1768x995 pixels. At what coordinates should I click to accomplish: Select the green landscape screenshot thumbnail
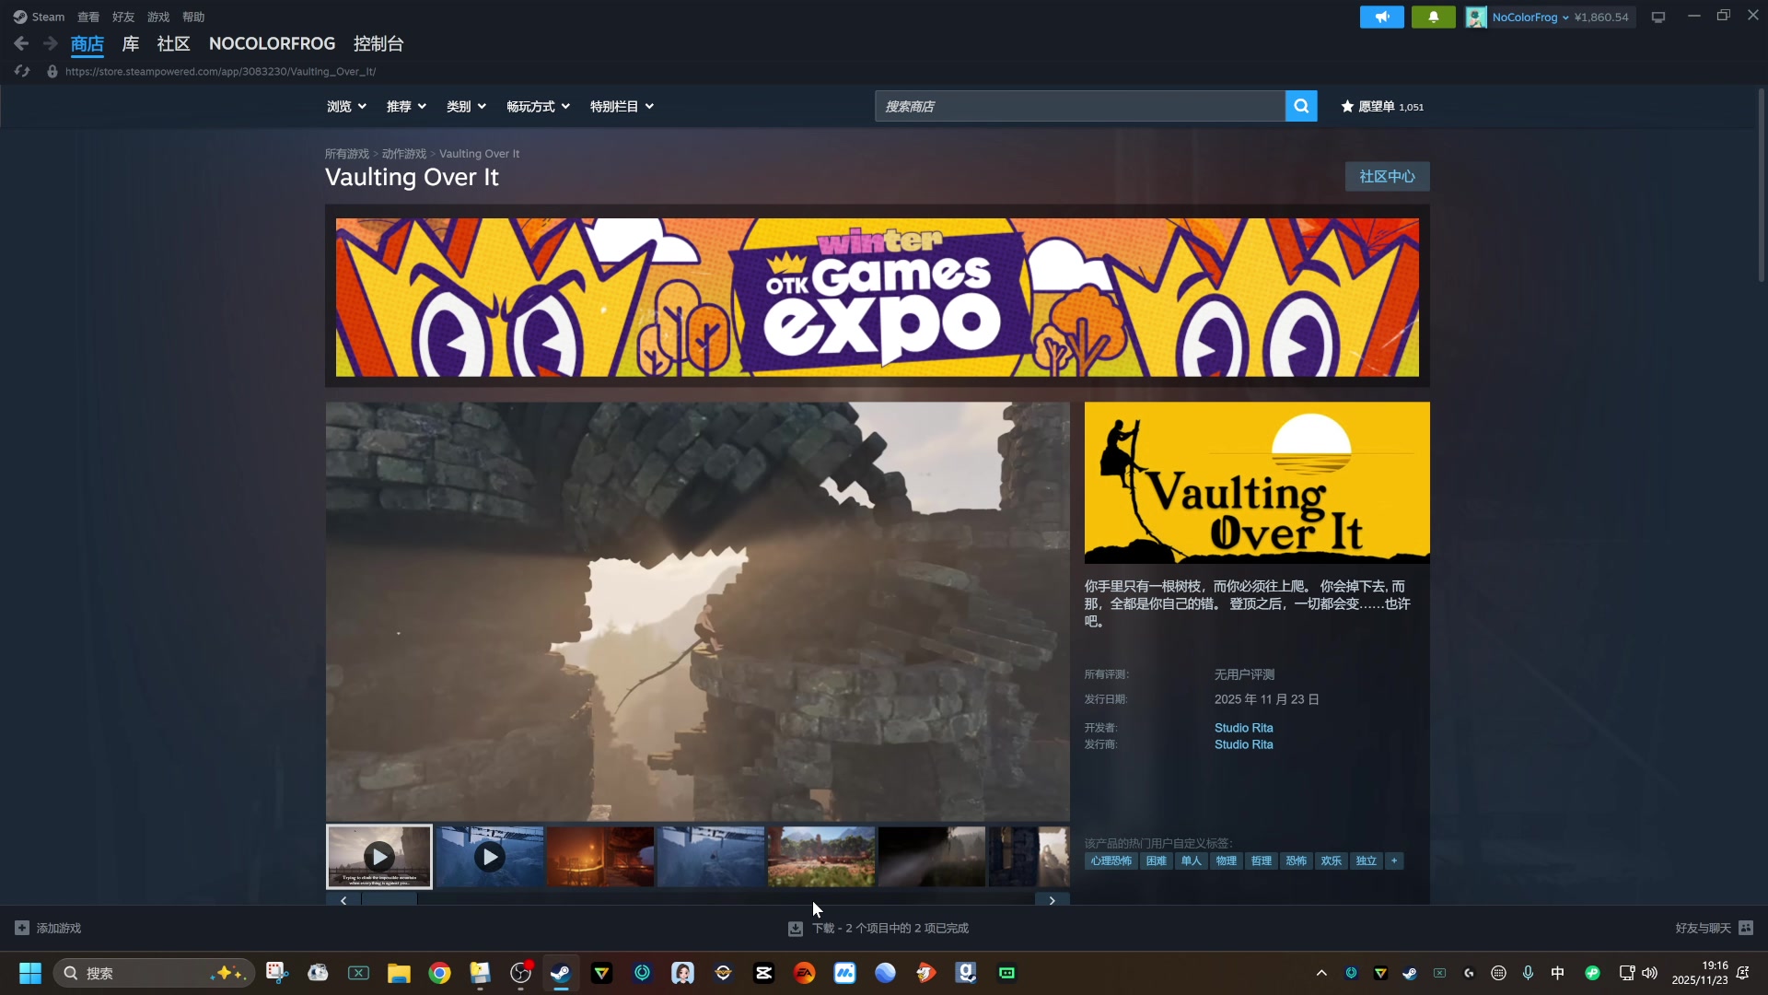pos(820,857)
